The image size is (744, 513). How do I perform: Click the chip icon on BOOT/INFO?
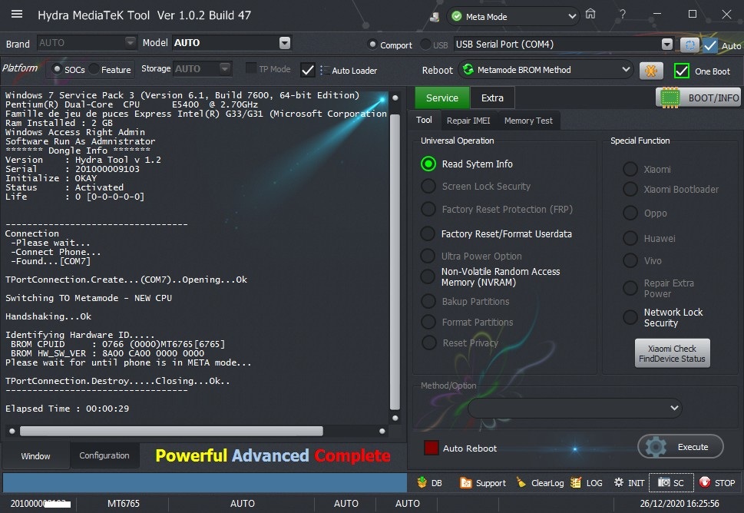670,98
